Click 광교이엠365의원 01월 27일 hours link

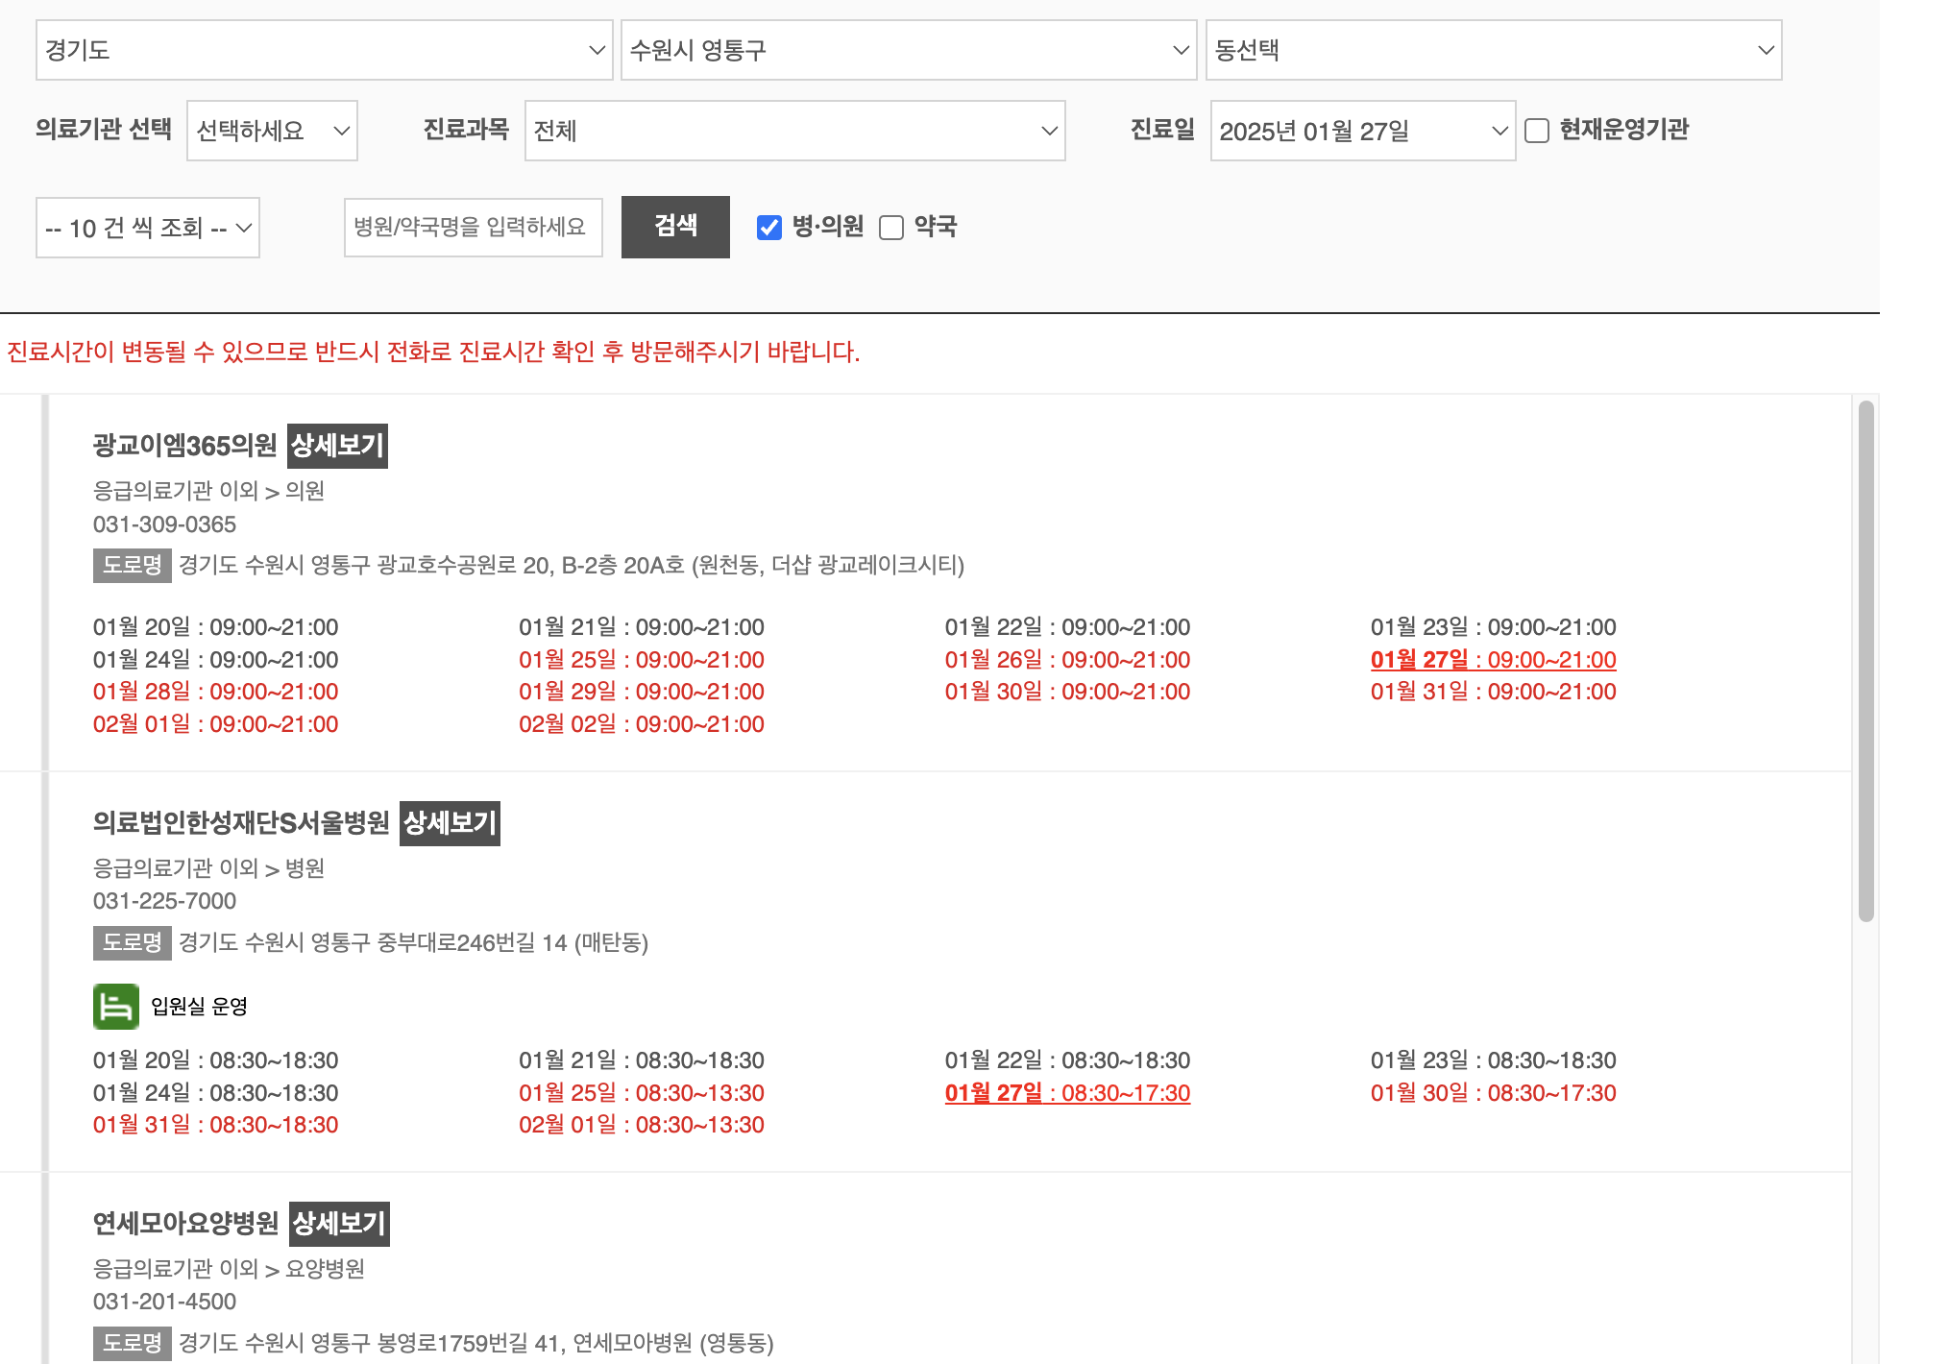click(1493, 660)
